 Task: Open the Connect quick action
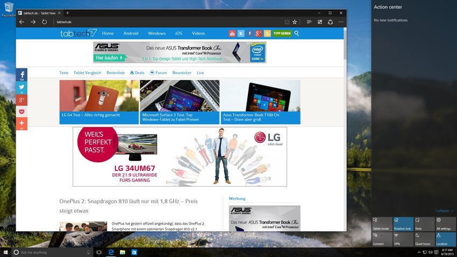coord(382,239)
